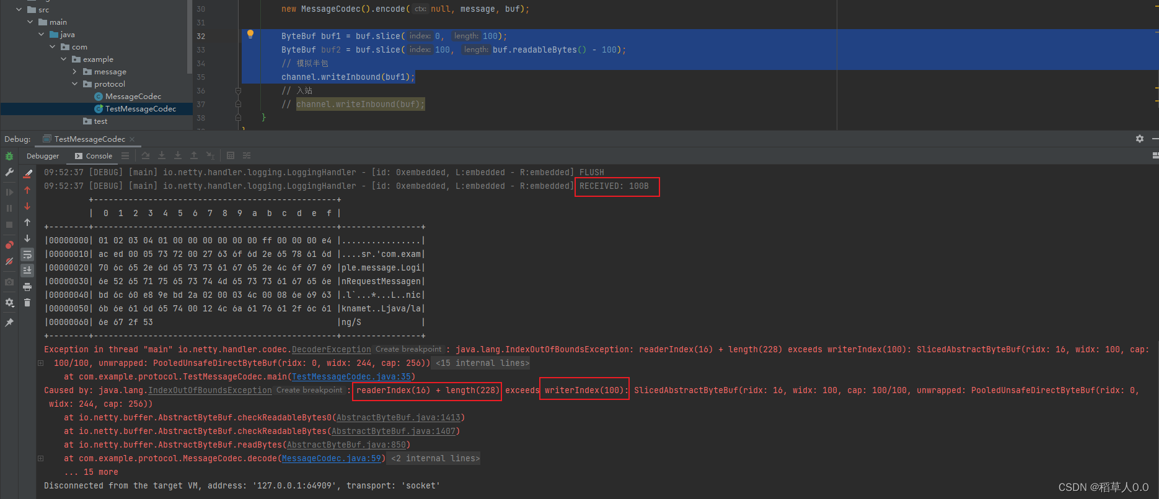Collapse the main folder in the project tree
1159x499 pixels.
point(30,22)
